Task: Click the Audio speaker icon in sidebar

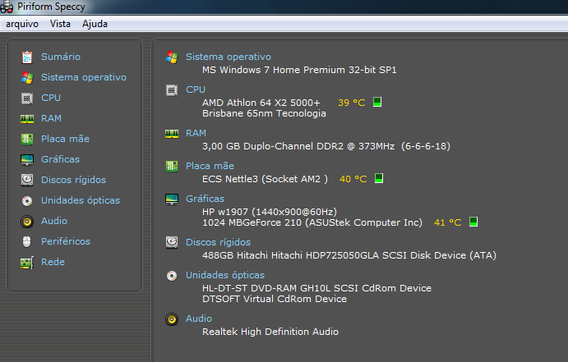Action: click(x=27, y=221)
